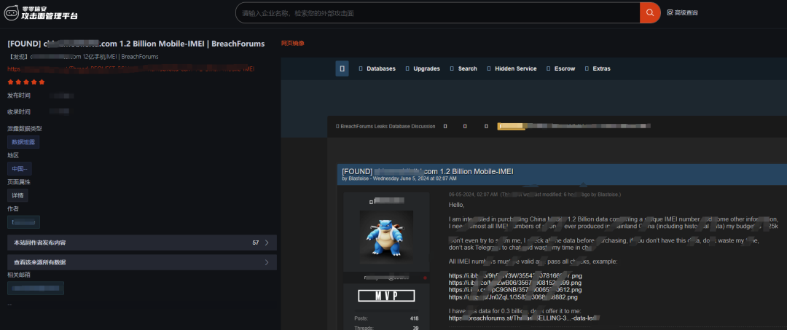Open the platform logo at top left

[41, 13]
